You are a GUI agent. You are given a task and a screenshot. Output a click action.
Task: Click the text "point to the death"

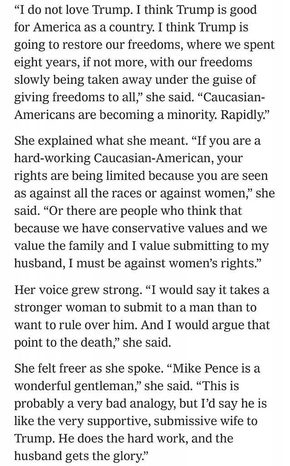(x=62, y=342)
